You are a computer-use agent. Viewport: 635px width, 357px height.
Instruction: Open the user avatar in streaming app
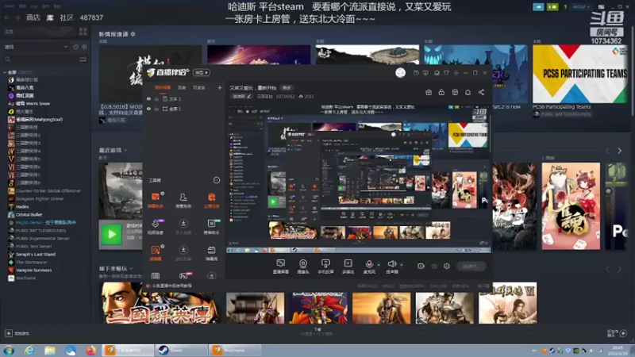pyautogui.click(x=400, y=72)
